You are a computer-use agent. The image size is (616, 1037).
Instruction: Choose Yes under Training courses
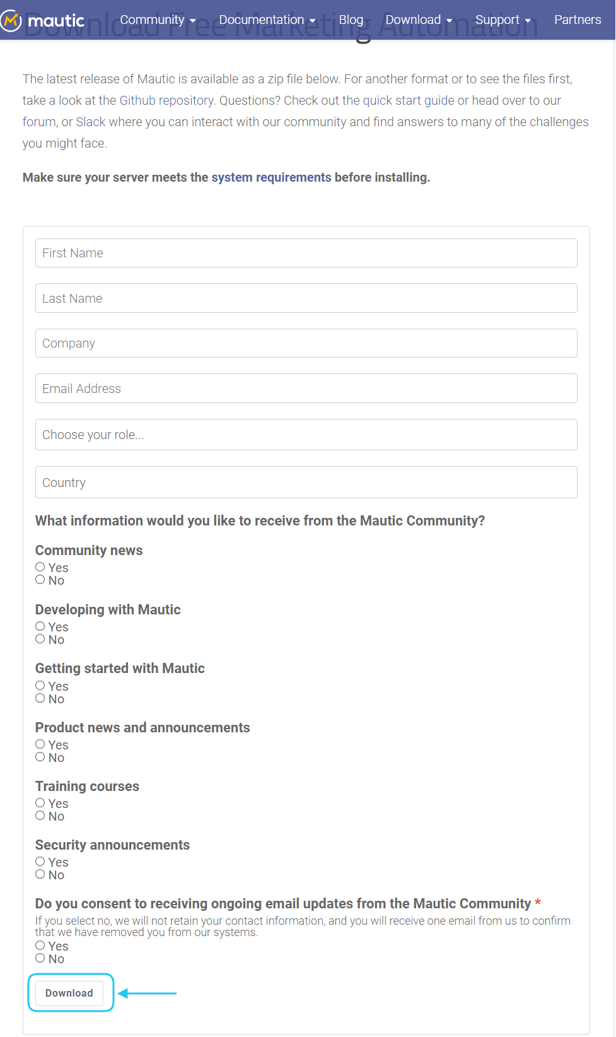[40, 802]
